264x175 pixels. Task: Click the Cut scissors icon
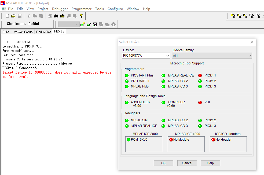pyautogui.click(x=29, y=16)
